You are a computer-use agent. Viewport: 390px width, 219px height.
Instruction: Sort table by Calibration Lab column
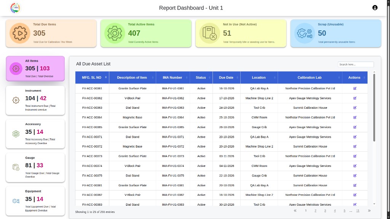(310, 78)
